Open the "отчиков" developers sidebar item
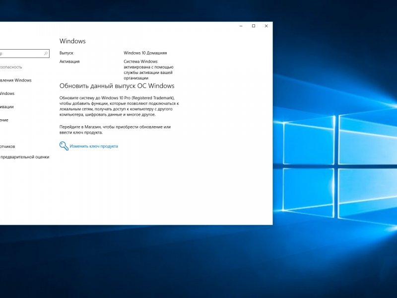Screen dimensions: 397x298 (x=7, y=147)
